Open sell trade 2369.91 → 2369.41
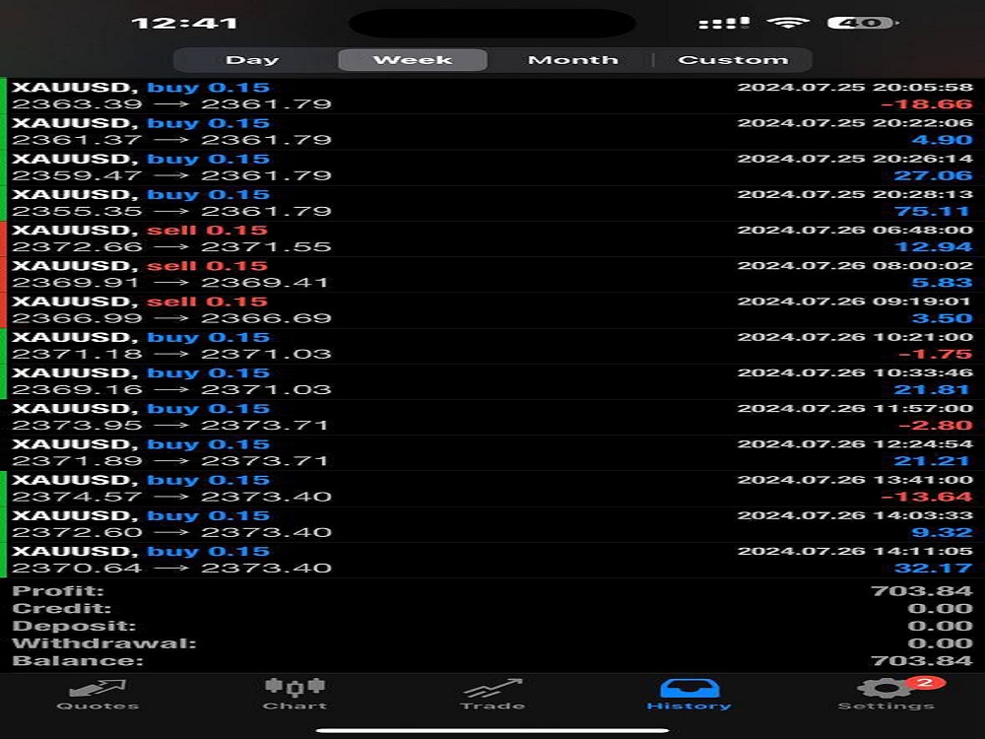Screen dimensions: 985x739 click(x=492, y=275)
